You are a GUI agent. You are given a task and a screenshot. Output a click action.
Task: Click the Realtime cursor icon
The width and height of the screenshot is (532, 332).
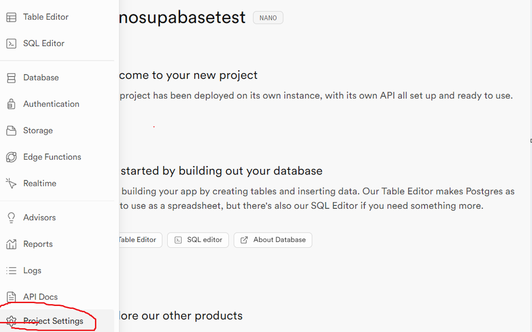tap(11, 183)
